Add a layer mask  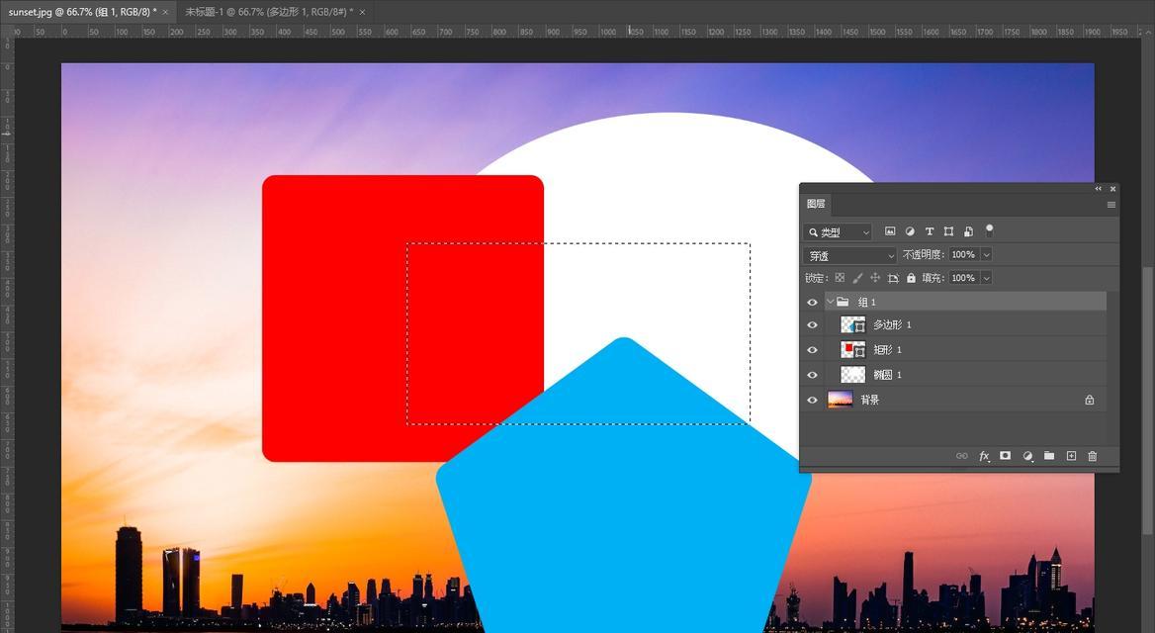1005,456
